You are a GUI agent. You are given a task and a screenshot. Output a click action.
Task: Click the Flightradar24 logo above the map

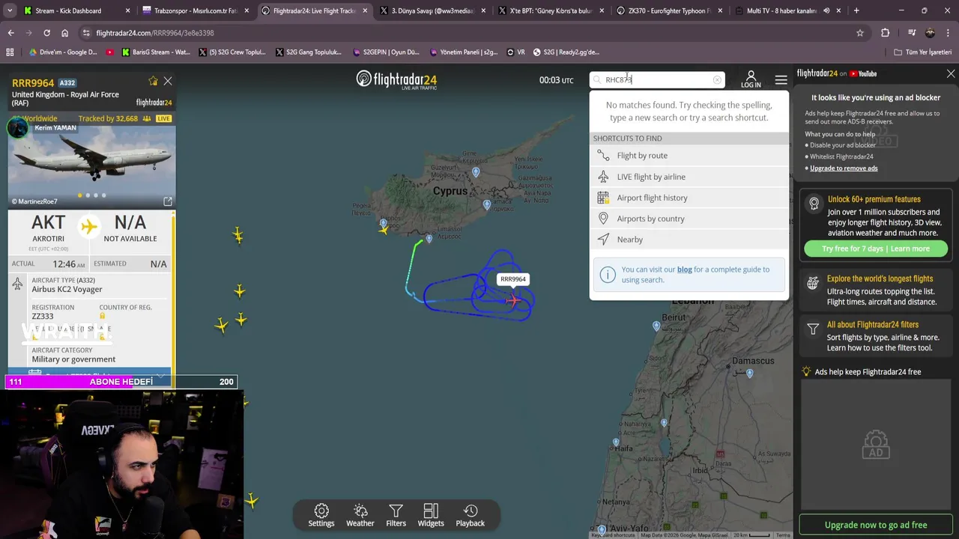[396, 79]
